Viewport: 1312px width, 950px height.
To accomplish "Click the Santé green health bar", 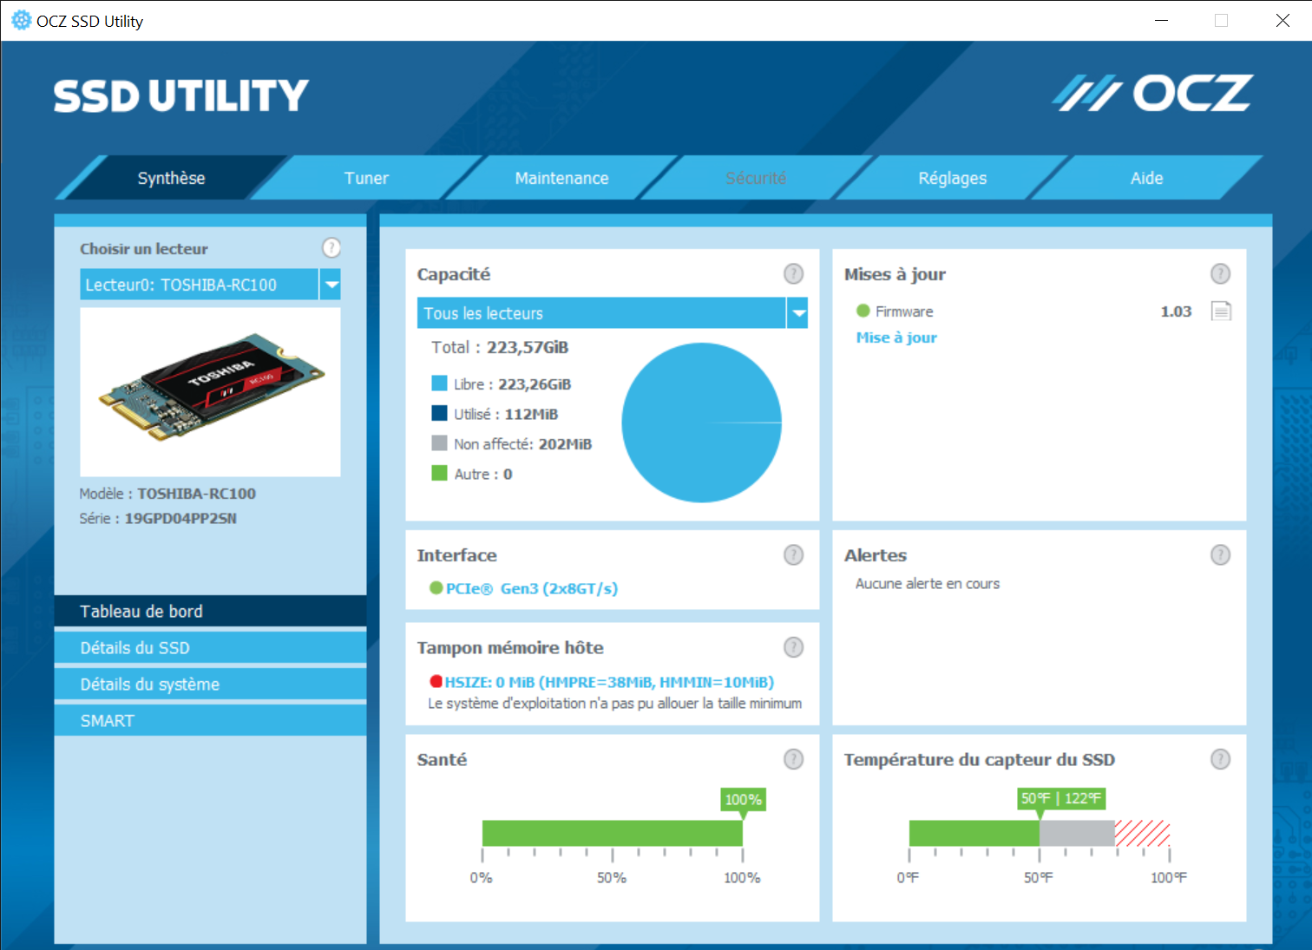I will click(x=613, y=833).
